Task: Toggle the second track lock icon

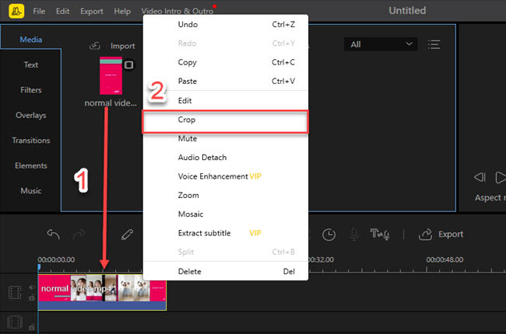Action: coord(32,327)
